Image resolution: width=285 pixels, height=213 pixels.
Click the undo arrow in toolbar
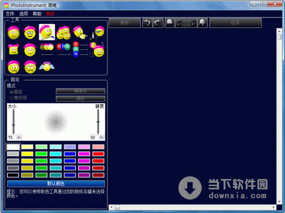147,23
